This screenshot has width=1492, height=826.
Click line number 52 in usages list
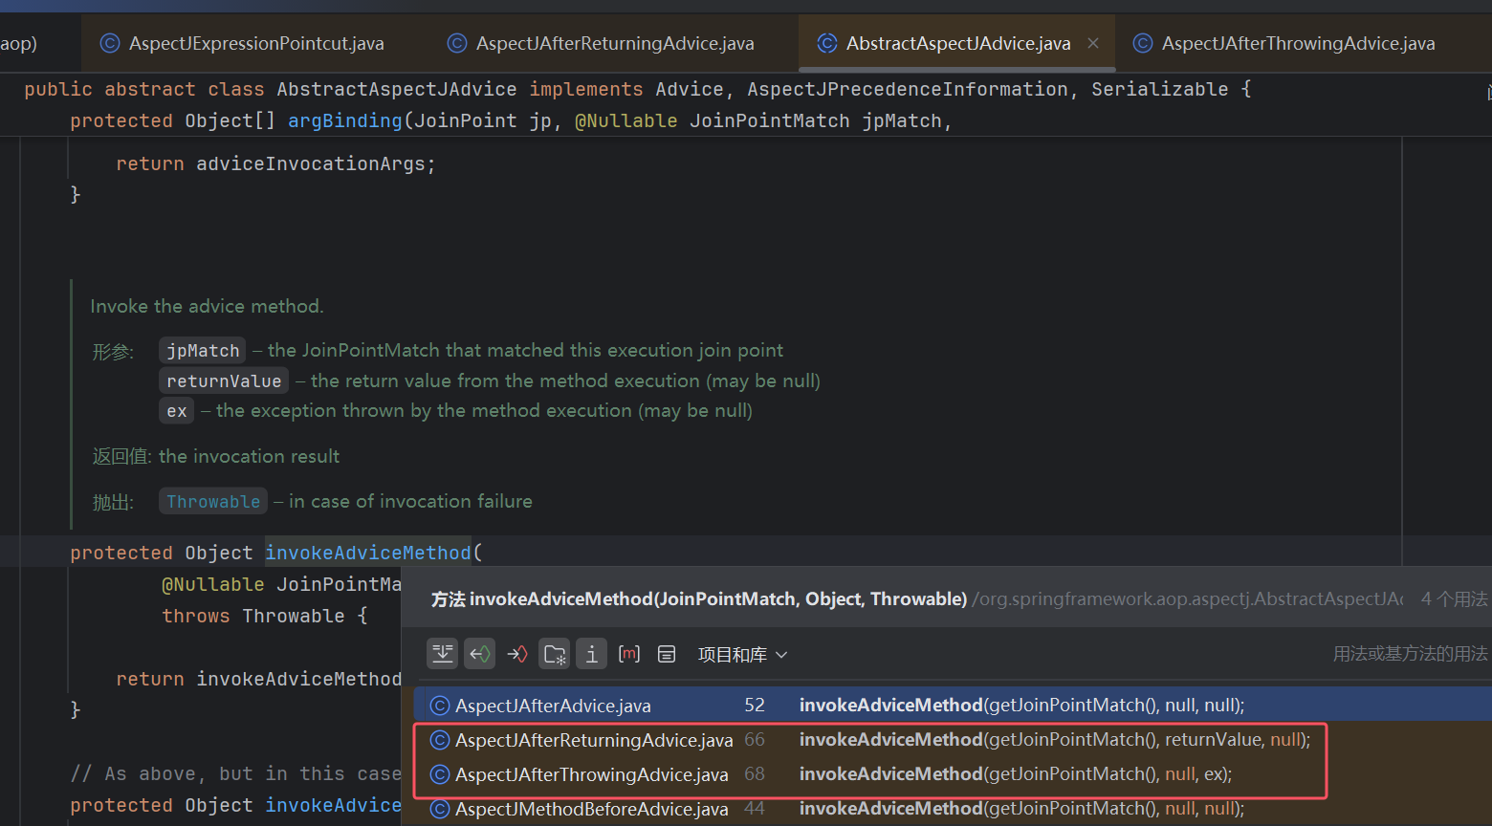tap(755, 706)
